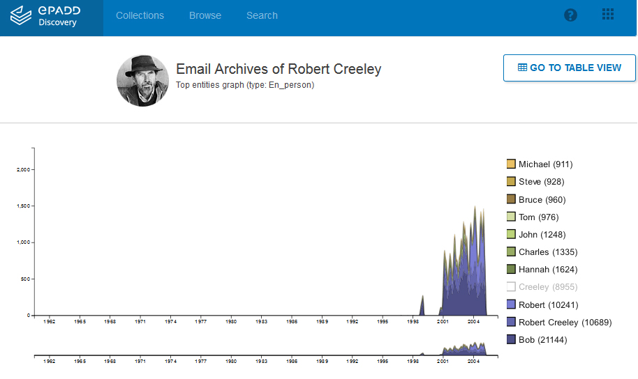Toggle the Robert (10241) legend swatch
Screen dimensions: 638x379
tap(511, 305)
